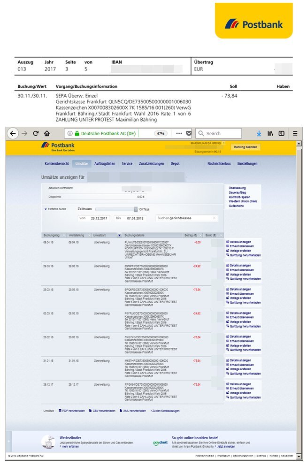Download transactions via PDF herunterladen
The image size is (307, 466).
[73, 411]
